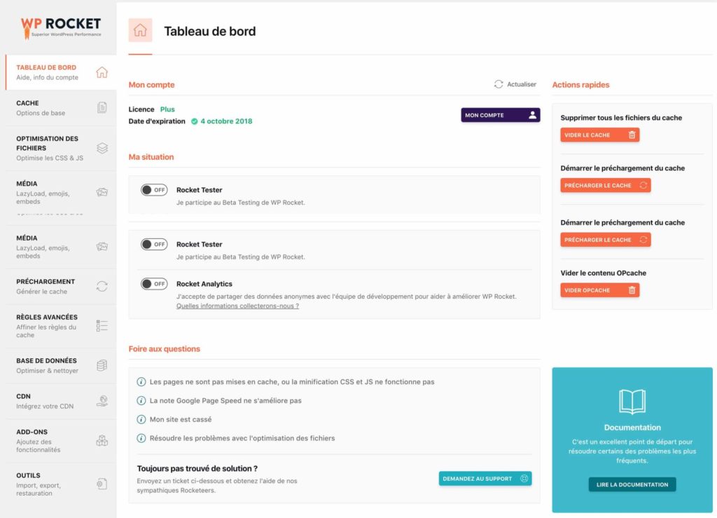Viewport: 717px width, 518px height.
Task: Click the Règles avancées list icon
Action: tap(102, 326)
